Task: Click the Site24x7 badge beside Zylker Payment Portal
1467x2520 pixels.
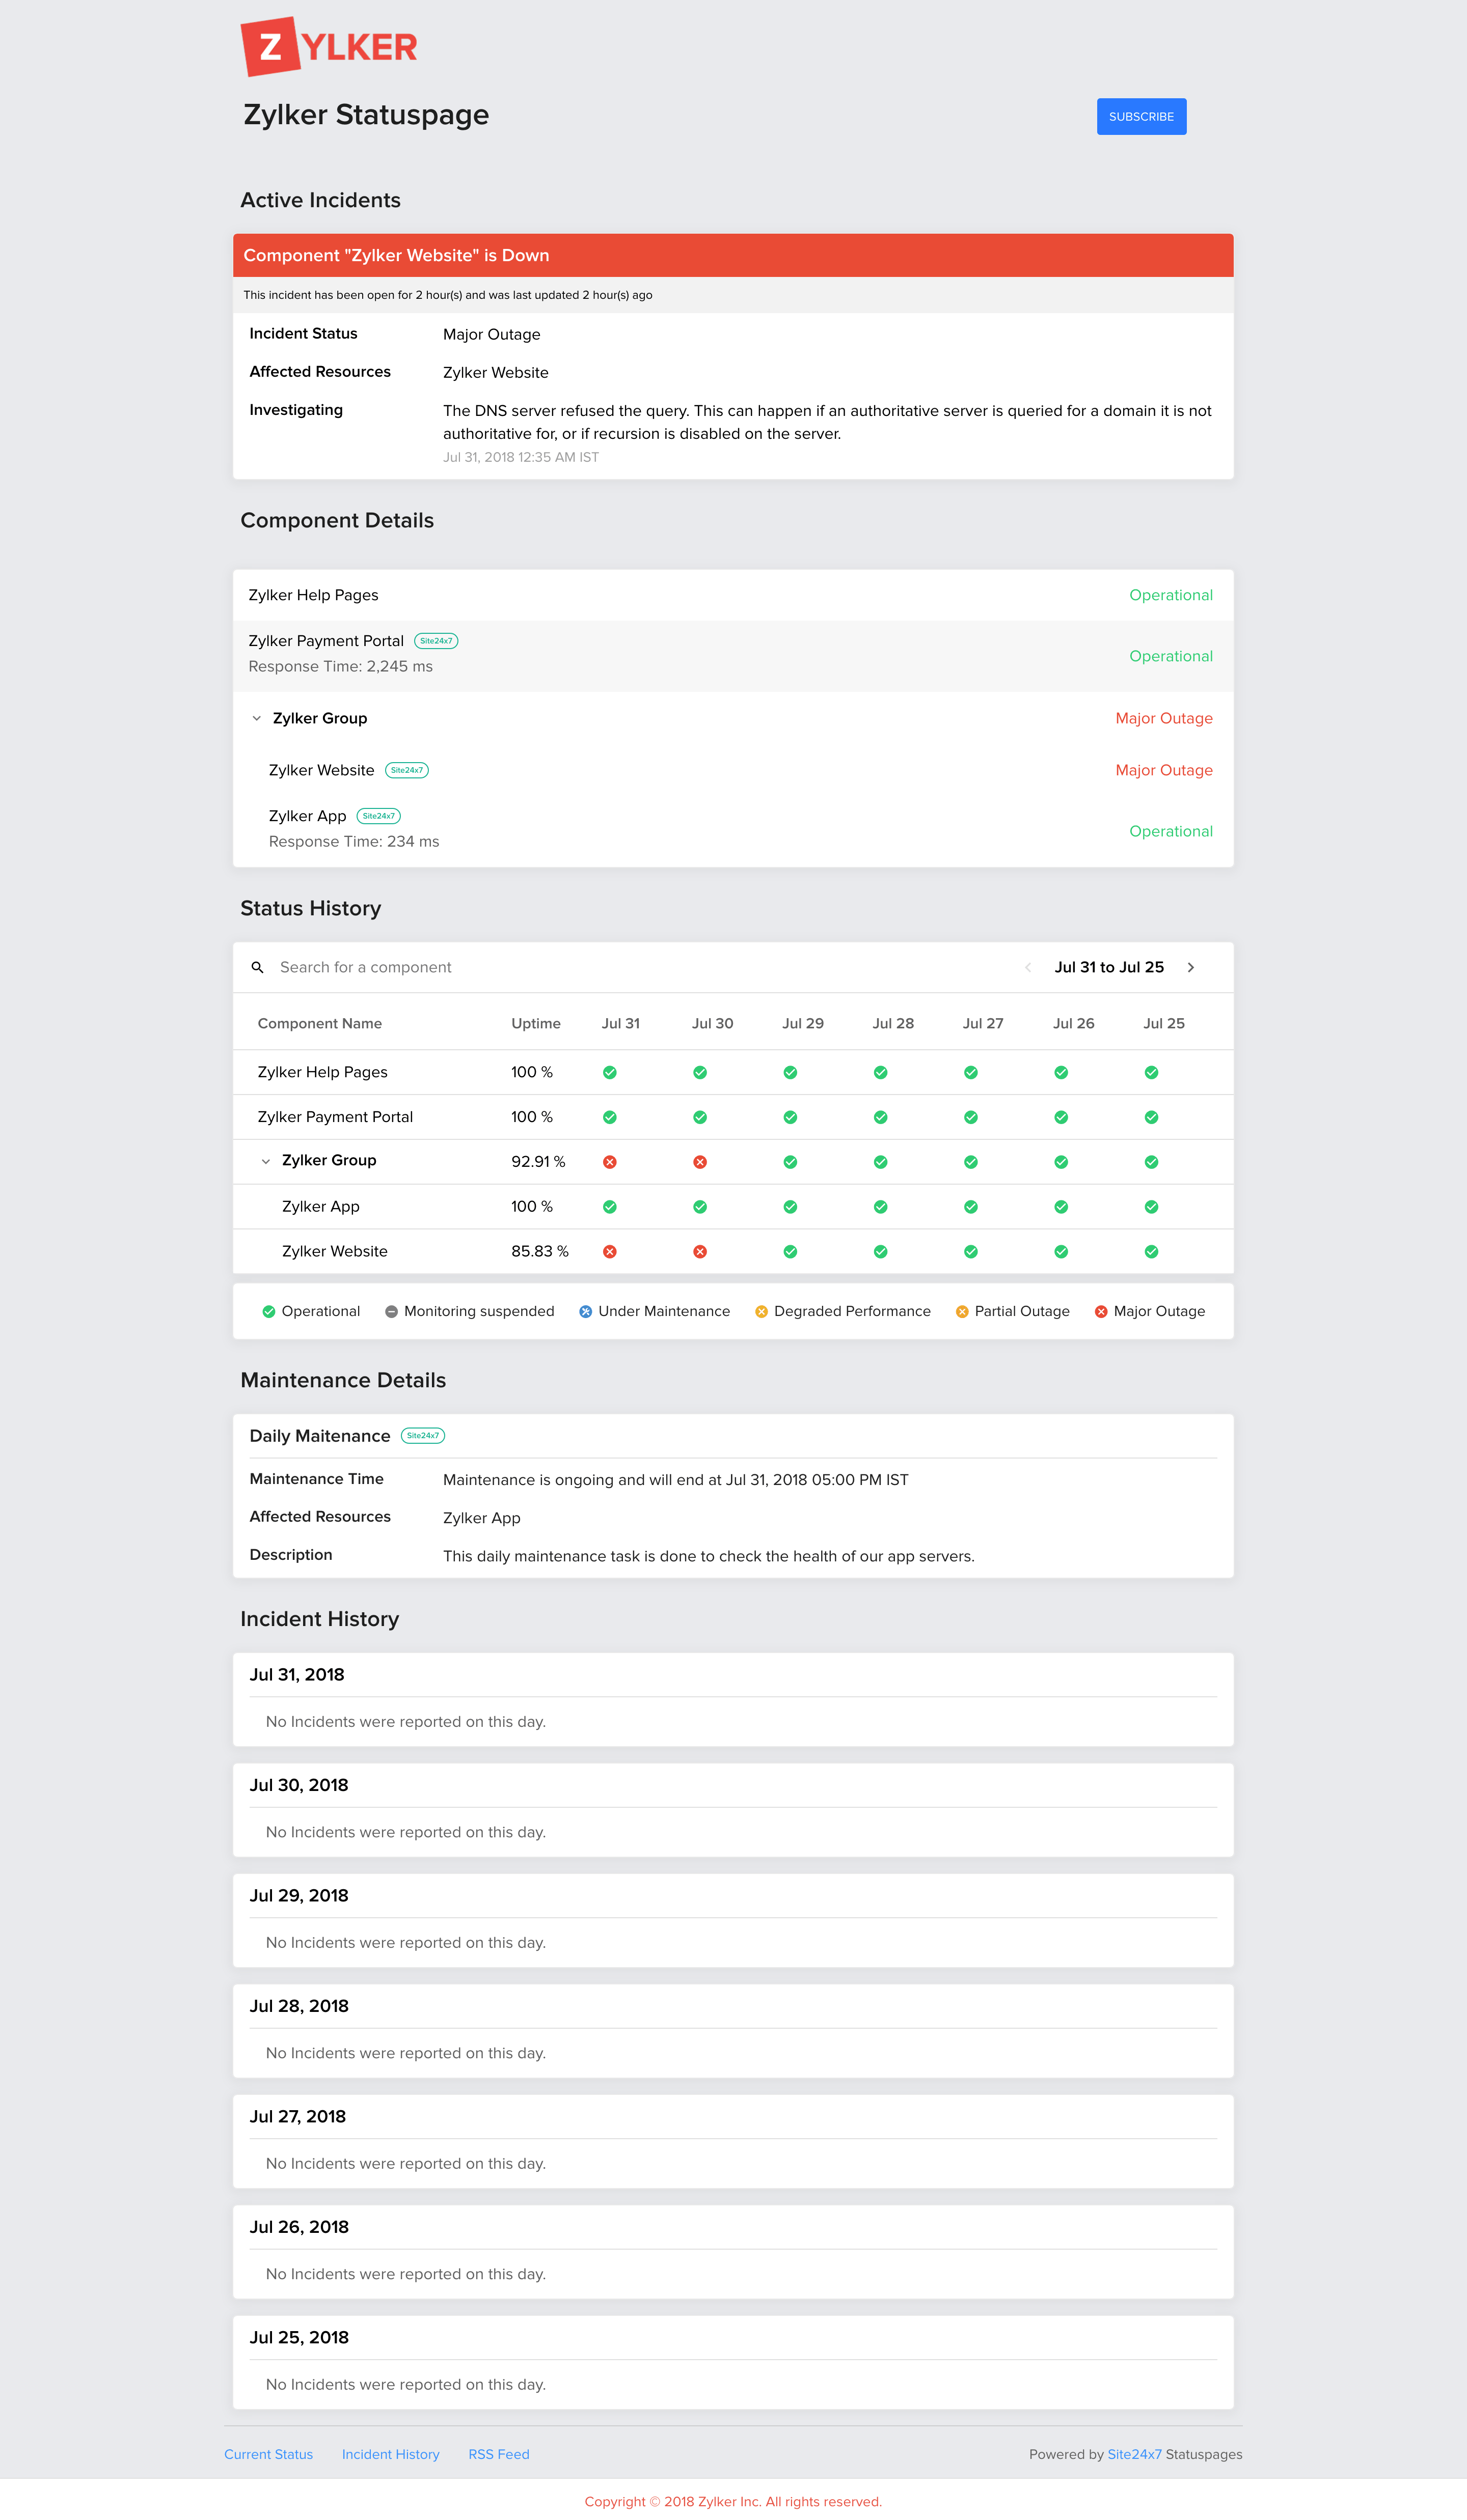Action: click(x=437, y=641)
